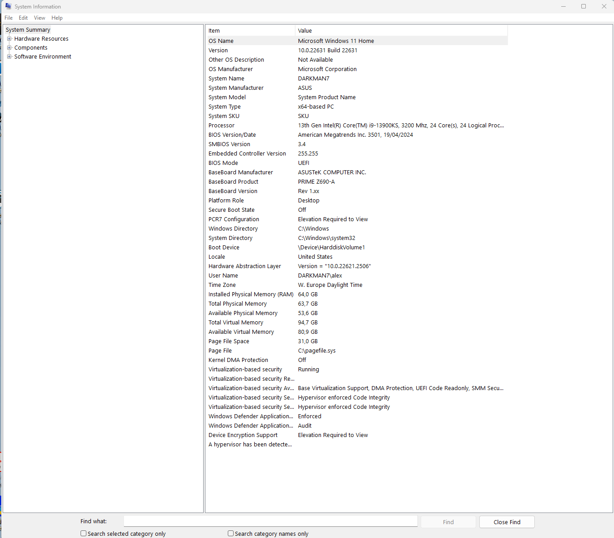
Task: Select the System Directory row
Action: point(357,238)
